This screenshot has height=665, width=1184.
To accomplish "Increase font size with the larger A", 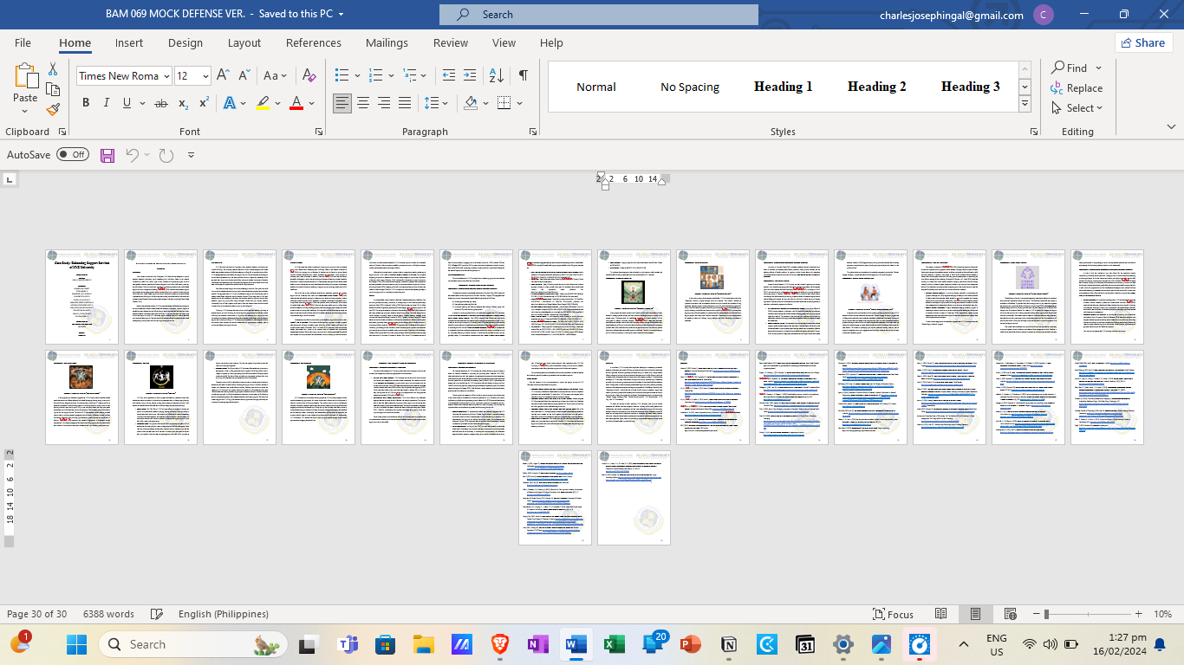I will pos(223,75).
